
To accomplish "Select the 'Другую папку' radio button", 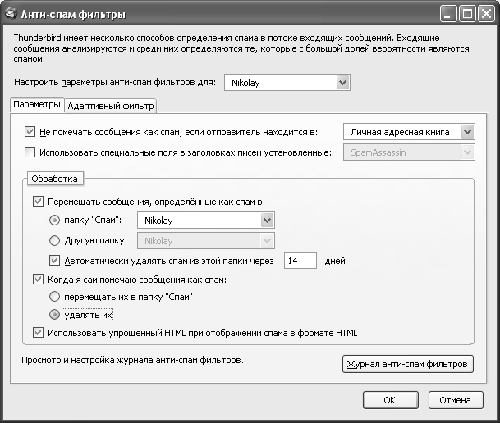I will tap(55, 240).
